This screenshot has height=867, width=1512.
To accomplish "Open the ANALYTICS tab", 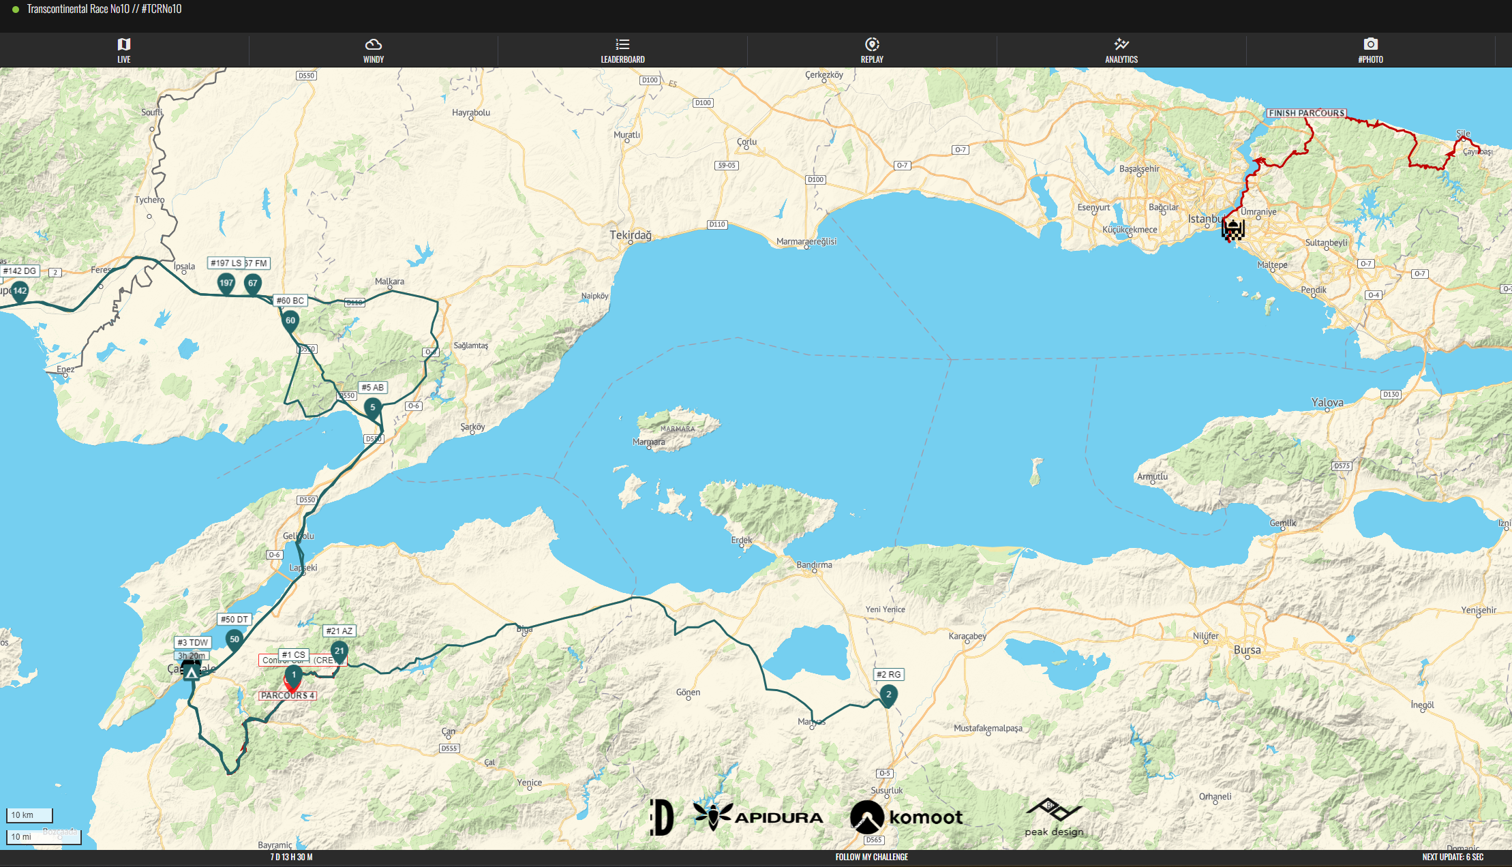I will tap(1121, 50).
